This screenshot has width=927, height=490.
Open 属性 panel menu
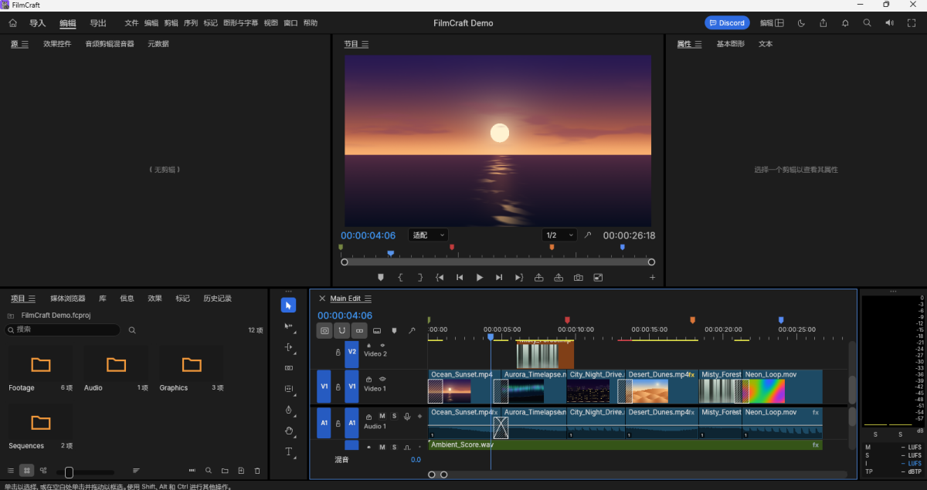tap(698, 44)
